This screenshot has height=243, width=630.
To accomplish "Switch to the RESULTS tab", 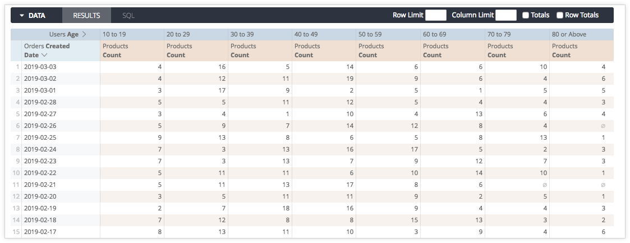I will (x=86, y=16).
